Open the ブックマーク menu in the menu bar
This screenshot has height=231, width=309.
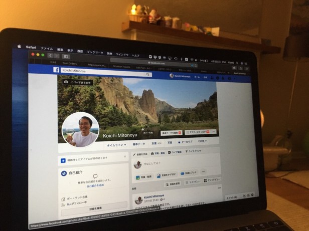click(94, 52)
